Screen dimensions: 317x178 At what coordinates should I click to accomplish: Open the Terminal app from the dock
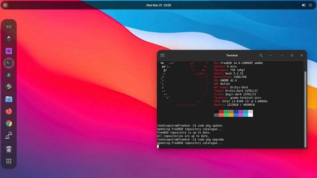[9, 63]
